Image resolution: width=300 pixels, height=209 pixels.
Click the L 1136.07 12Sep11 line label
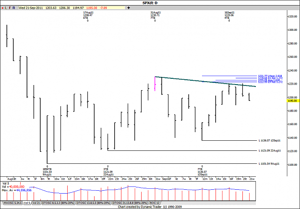[269, 141]
